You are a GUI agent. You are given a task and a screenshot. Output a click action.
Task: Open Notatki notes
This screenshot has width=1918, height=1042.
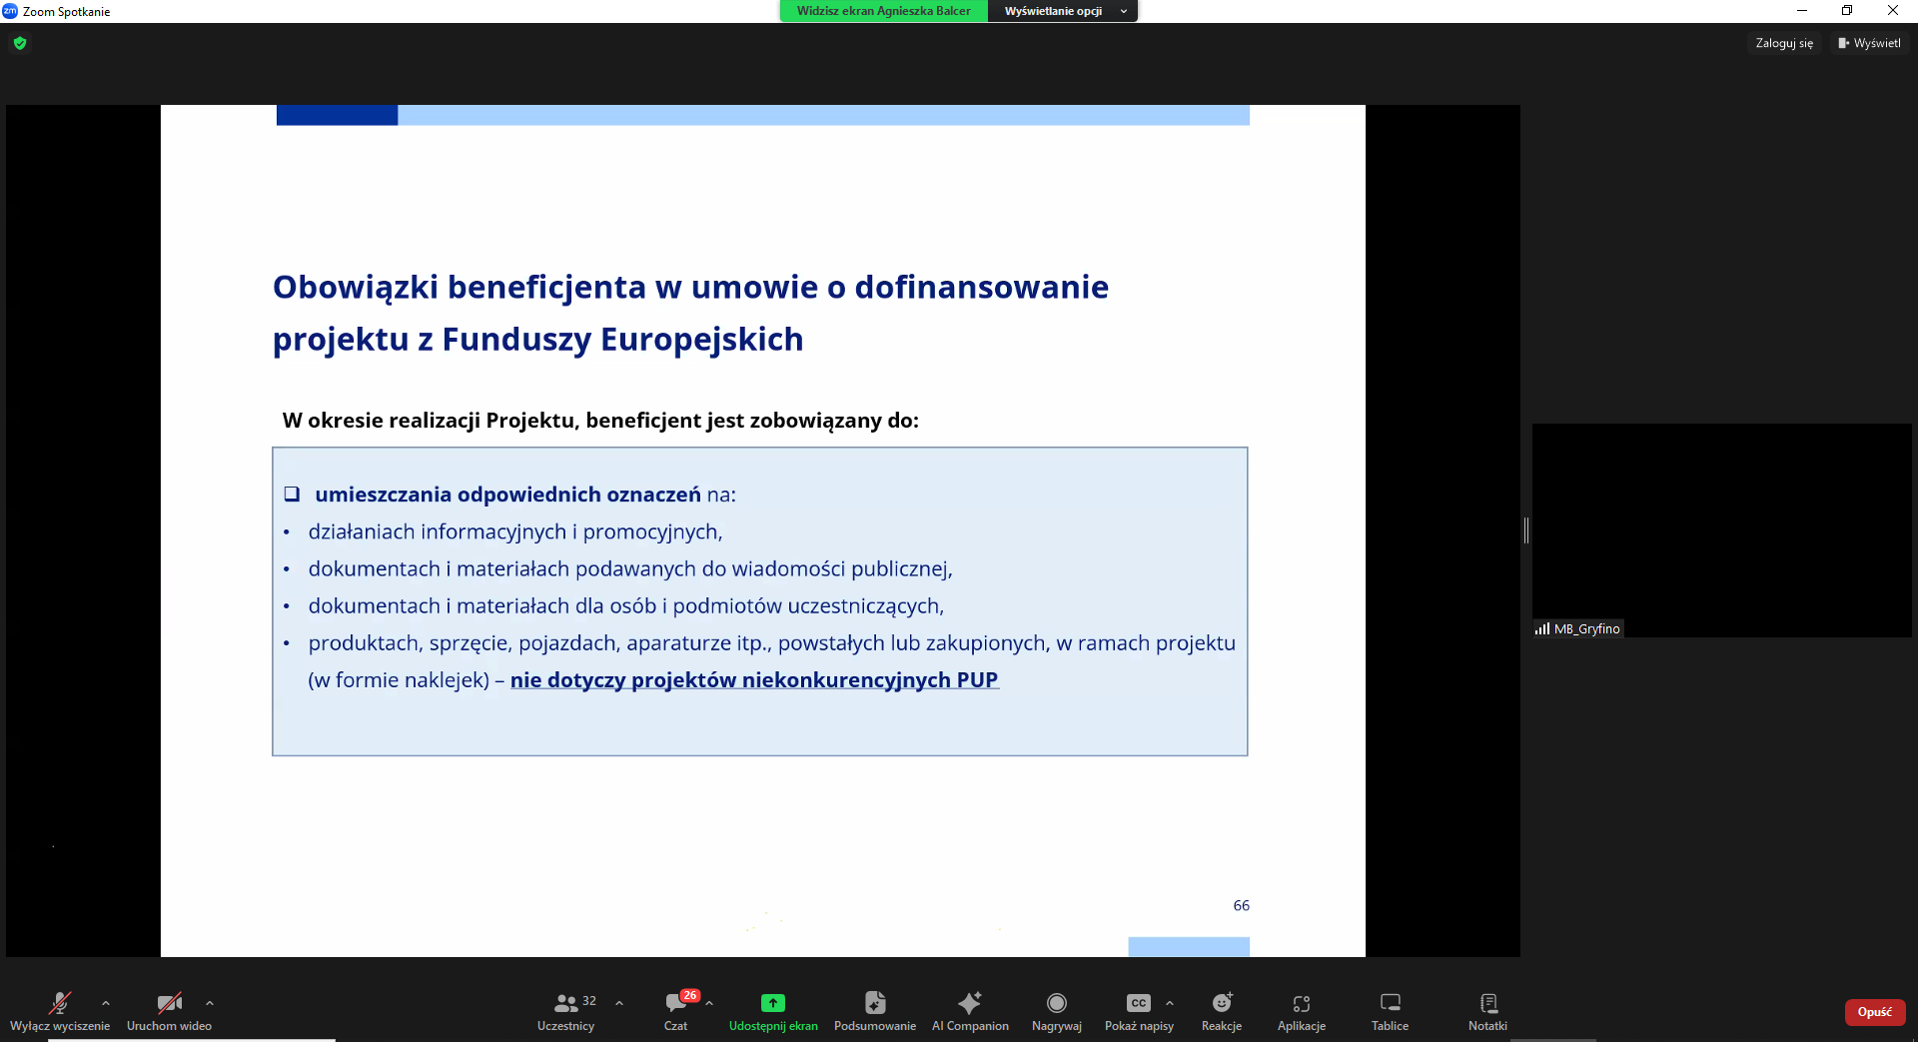(1487, 1011)
